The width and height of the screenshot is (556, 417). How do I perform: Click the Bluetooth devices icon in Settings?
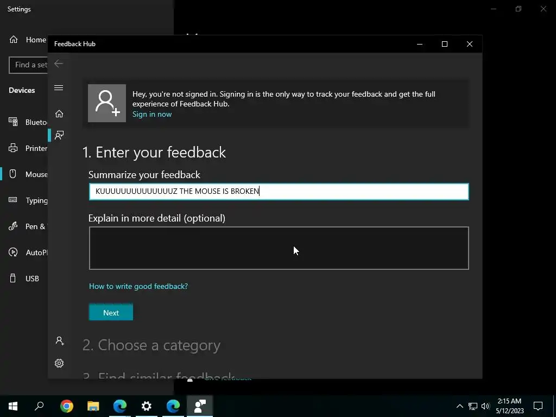click(13, 122)
